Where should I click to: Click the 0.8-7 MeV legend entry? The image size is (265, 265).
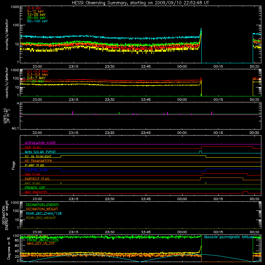point(36,78)
